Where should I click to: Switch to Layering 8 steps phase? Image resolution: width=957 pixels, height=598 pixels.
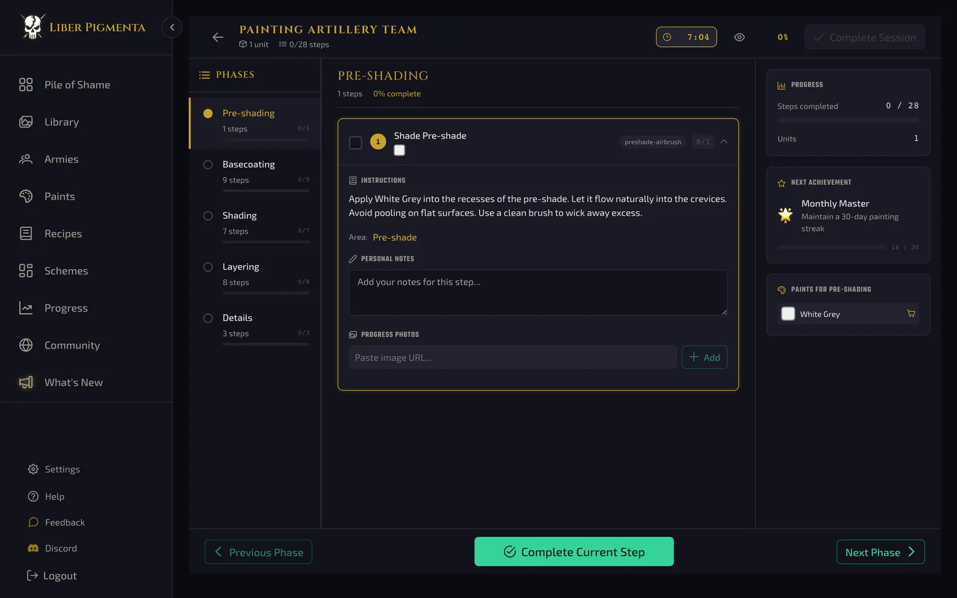point(255,277)
